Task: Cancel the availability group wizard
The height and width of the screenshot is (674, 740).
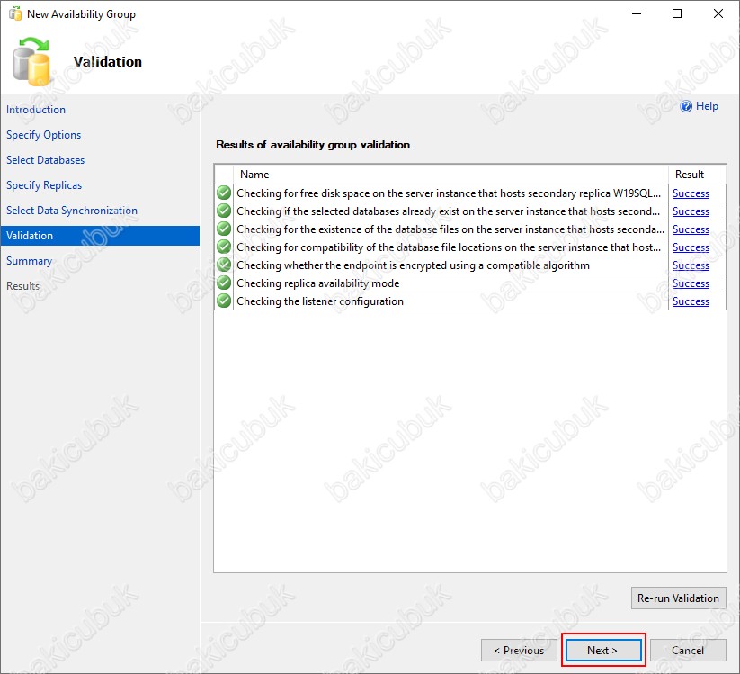Action: (x=687, y=650)
